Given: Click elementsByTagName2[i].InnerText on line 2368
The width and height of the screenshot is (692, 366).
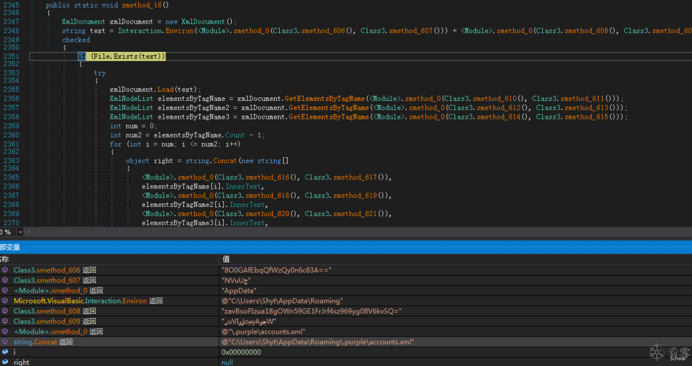Looking at the screenshot, I should tap(204, 205).
